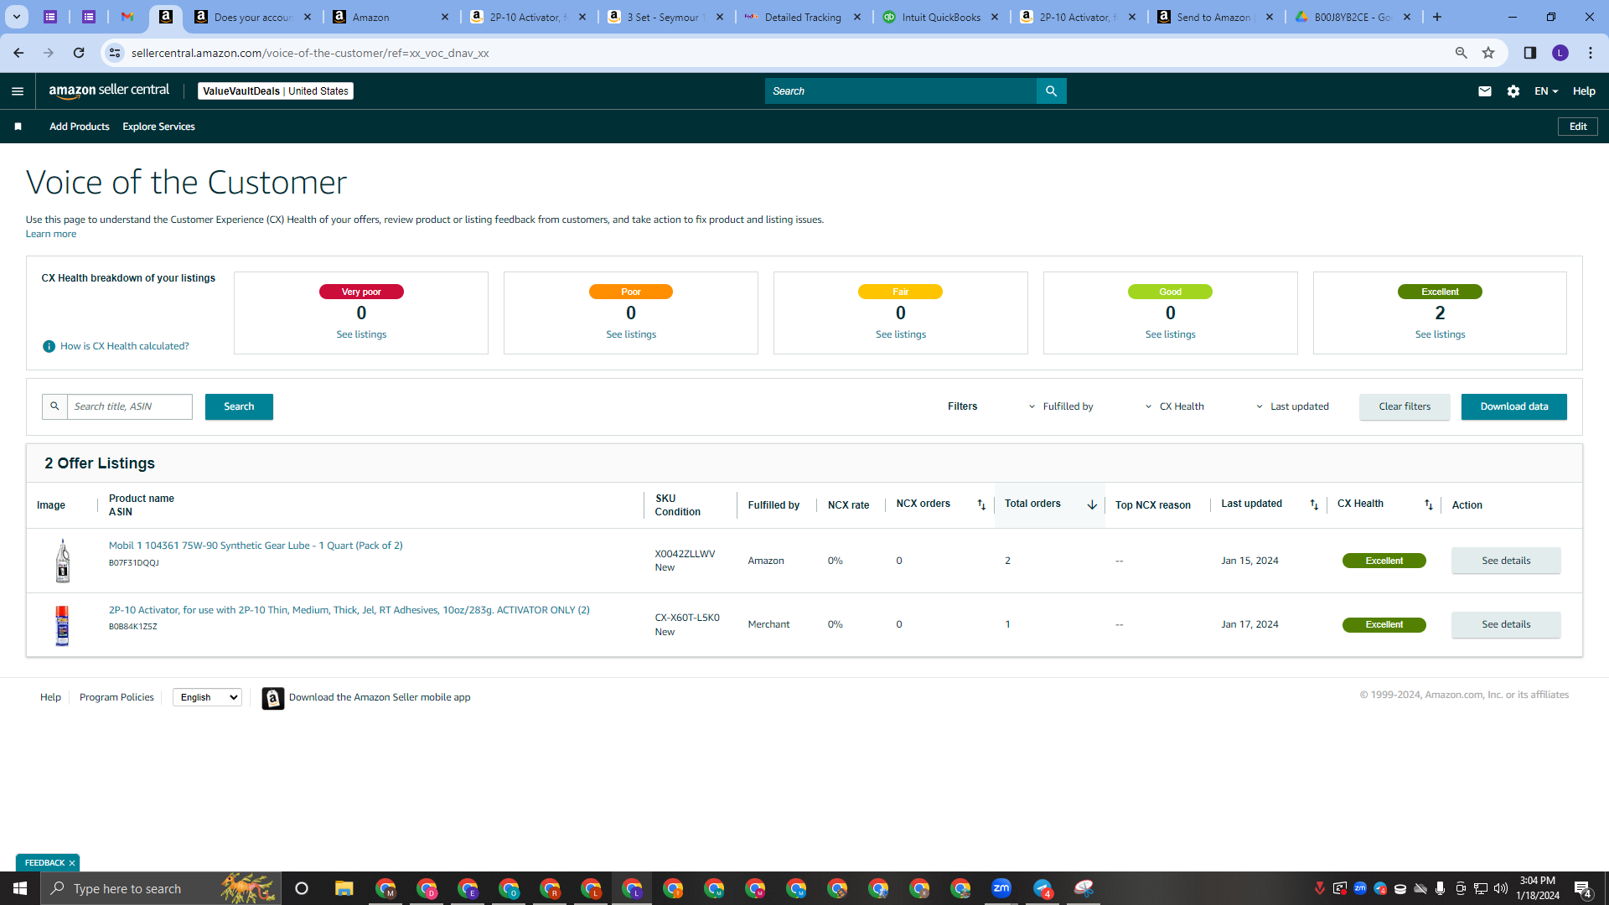Click the Amazon Seller Central logo
1609x905 pixels.
tap(109, 90)
